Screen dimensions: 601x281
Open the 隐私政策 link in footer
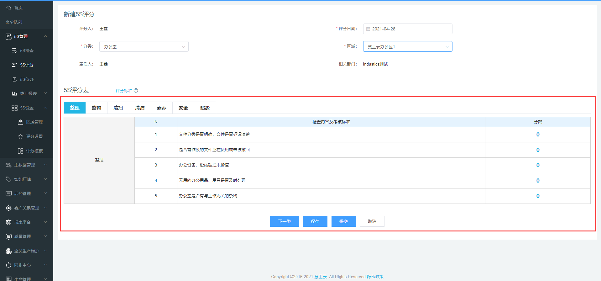click(375, 277)
